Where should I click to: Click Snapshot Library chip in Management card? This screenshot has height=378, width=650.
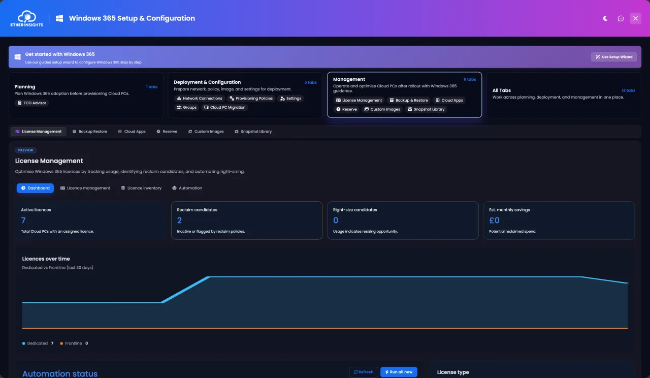[x=426, y=109]
